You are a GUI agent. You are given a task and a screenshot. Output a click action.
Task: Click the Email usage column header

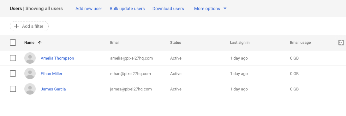(300, 43)
